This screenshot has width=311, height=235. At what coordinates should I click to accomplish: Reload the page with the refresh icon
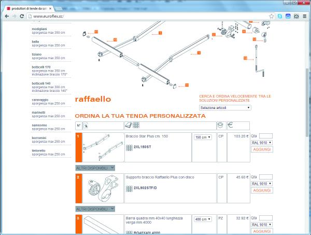22,16
